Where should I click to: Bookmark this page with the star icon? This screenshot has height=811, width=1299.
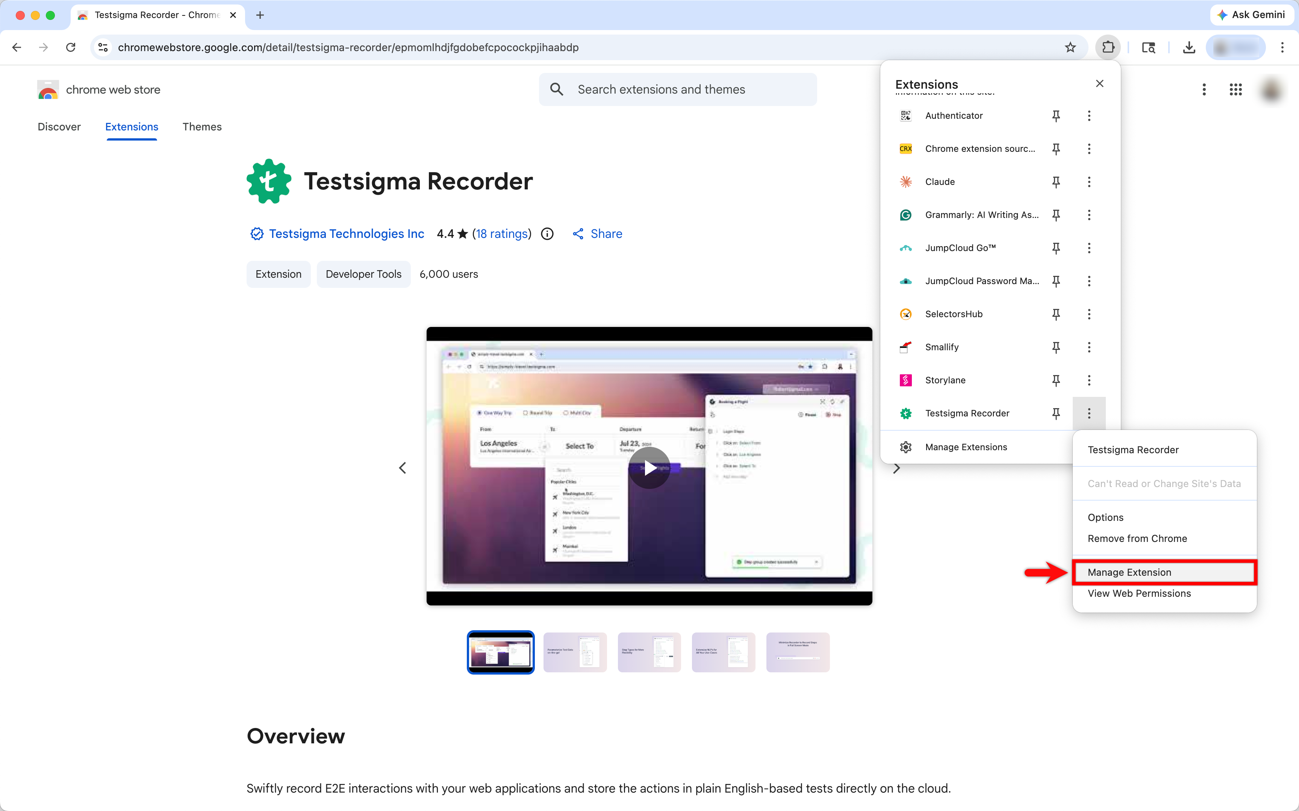point(1070,47)
